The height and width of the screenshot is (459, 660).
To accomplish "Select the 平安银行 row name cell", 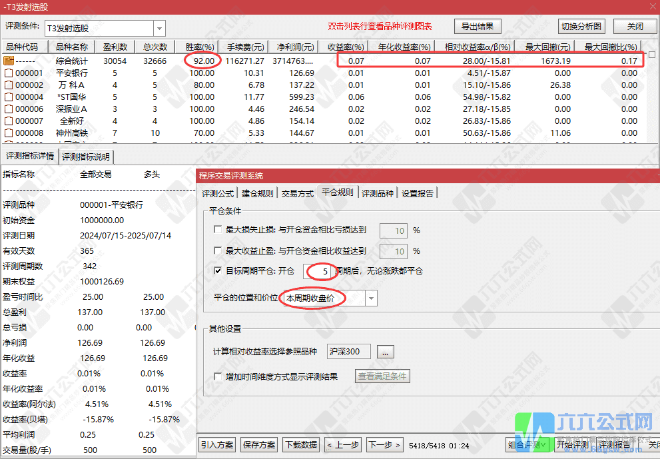I will point(72,73).
